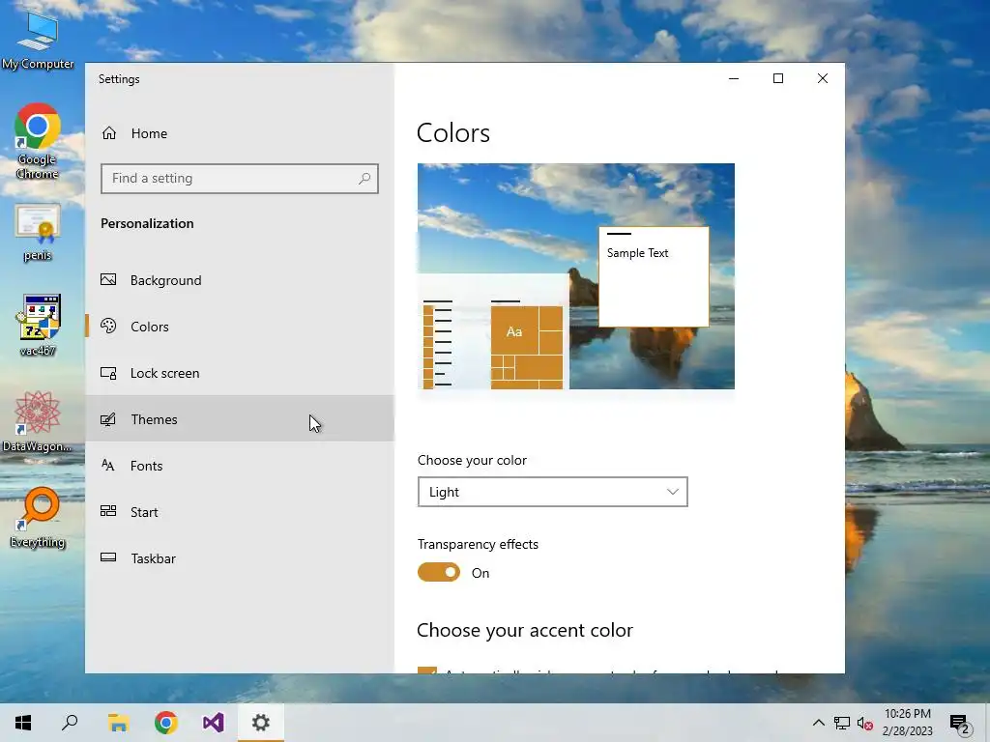Image resolution: width=990 pixels, height=742 pixels.
Task: Select the Background picture icon in sidebar
Action: (108, 279)
